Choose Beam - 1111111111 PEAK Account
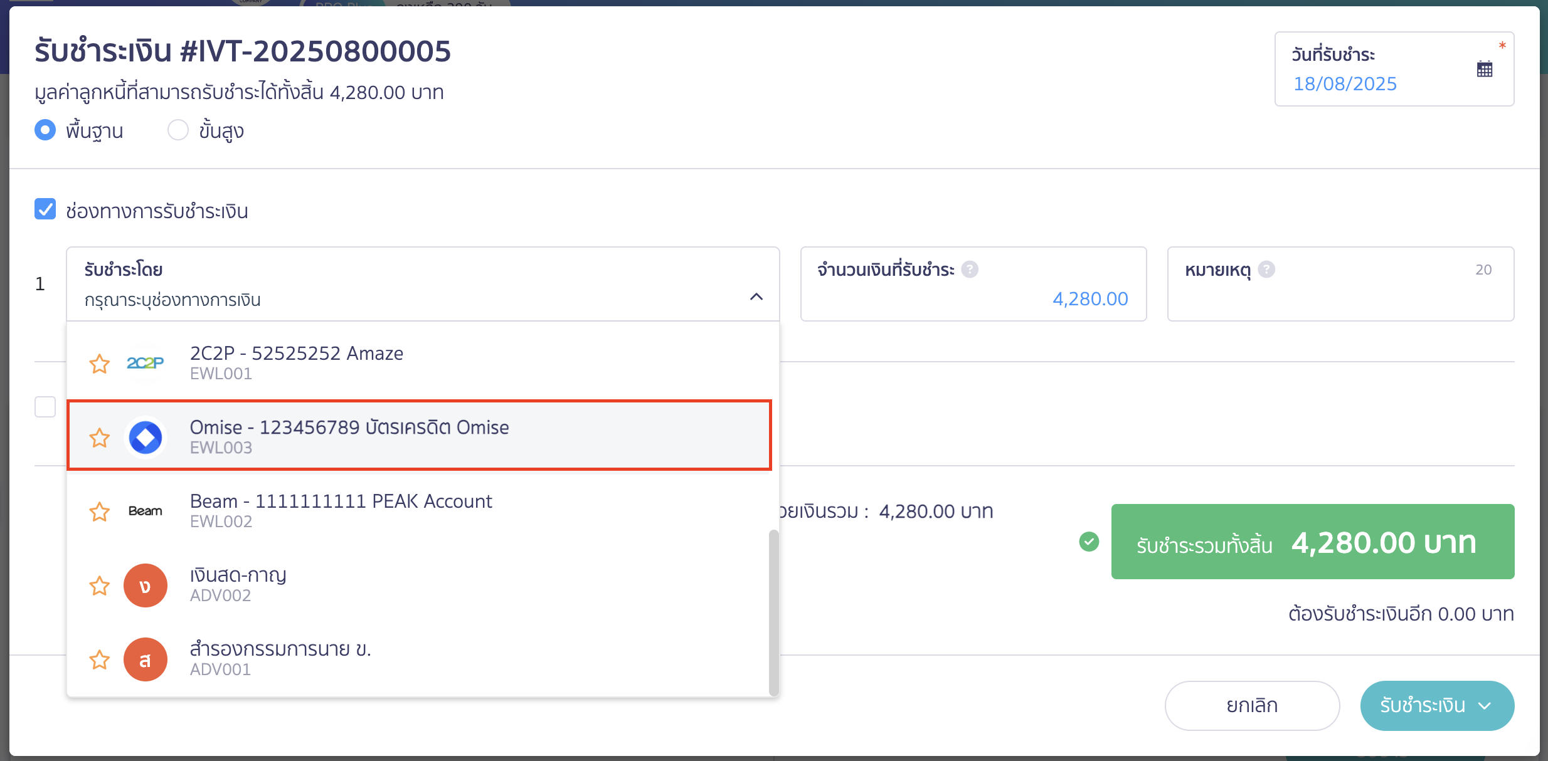Screen dimensions: 1548x761 (x=419, y=511)
